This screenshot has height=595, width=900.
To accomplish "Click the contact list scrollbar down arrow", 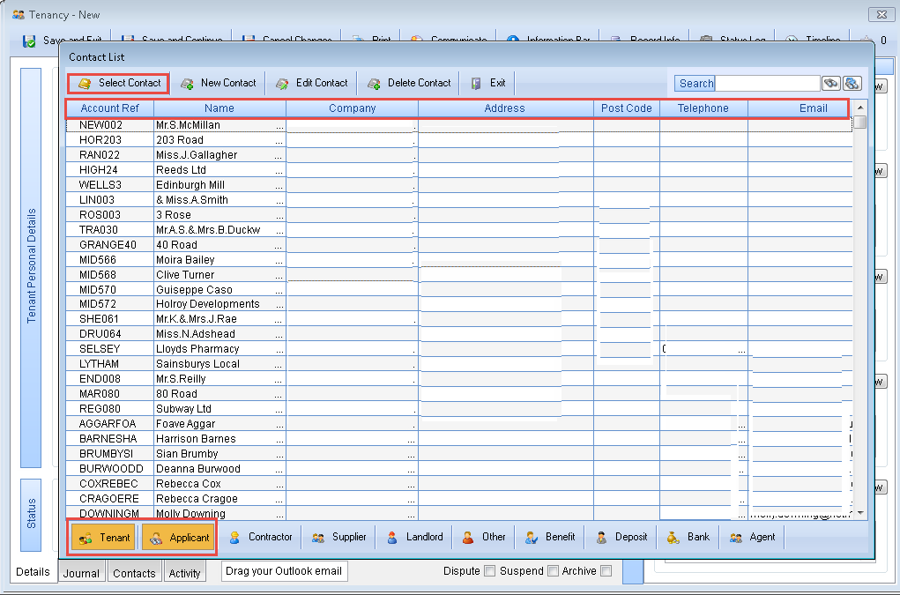I will [x=859, y=512].
